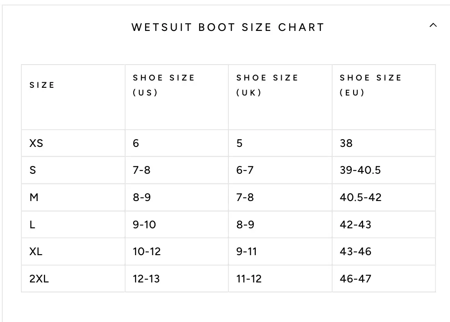Click the EU size 38 cell

(346, 143)
